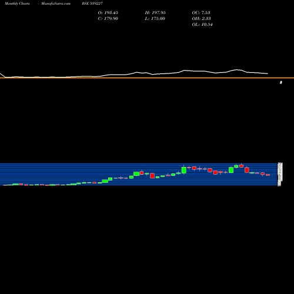Click the 'OC: 7.53' reading
The image size is (294, 294).
click(x=201, y=13)
